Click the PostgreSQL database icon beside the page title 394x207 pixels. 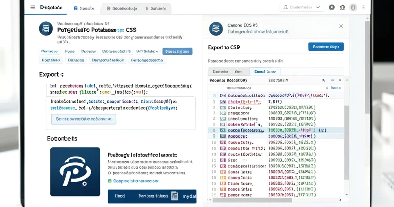[x=46, y=29]
